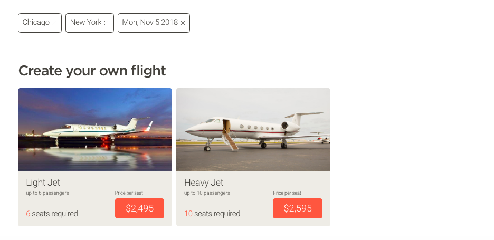Screen dimensions: 494x240
Task: Click Price per seat label on Heavy Jet
Action: pyautogui.click(x=287, y=193)
